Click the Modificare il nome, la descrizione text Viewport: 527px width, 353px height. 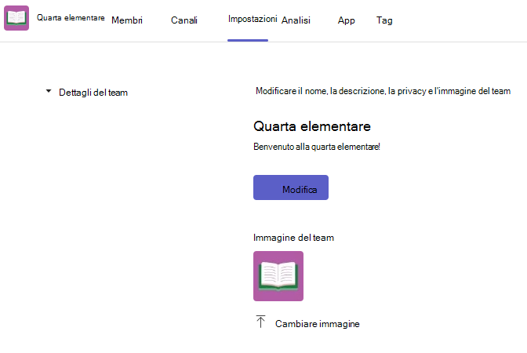(x=383, y=91)
